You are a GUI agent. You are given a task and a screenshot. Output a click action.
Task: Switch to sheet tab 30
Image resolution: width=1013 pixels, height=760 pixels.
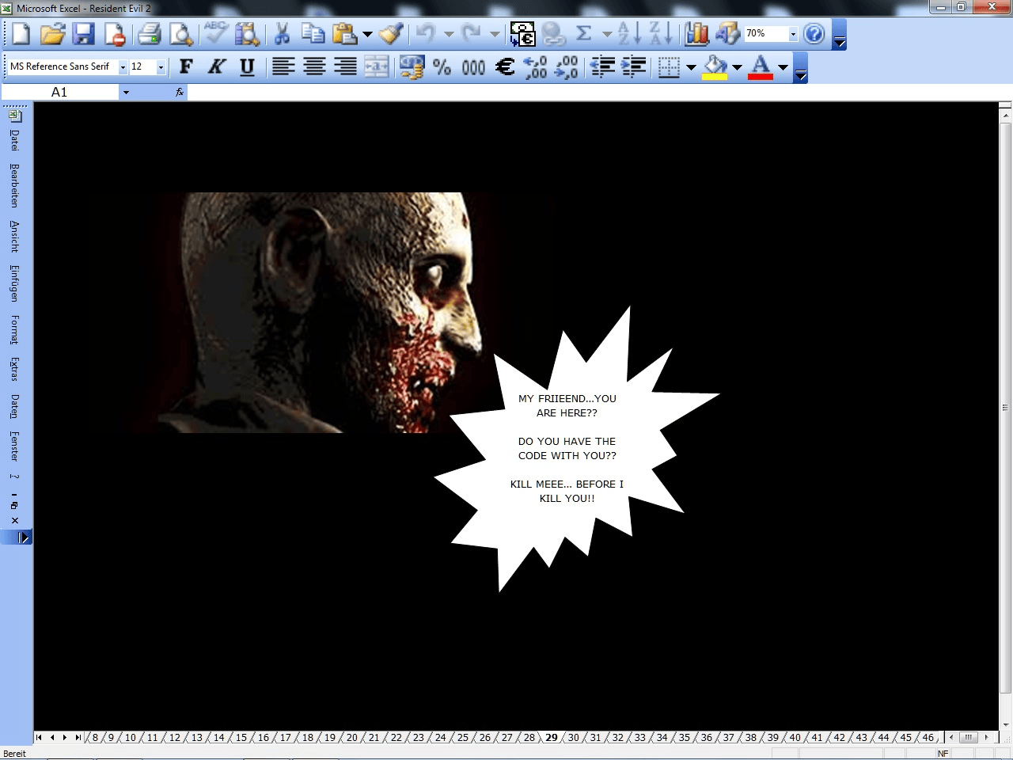click(x=574, y=737)
